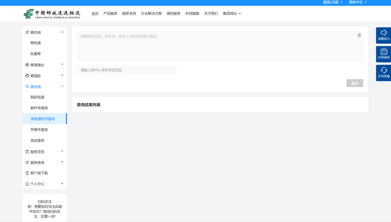The height and width of the screenshot is (222, 391).
Task: Click the 寄港澳台 box icon
Action: (27, 65)
